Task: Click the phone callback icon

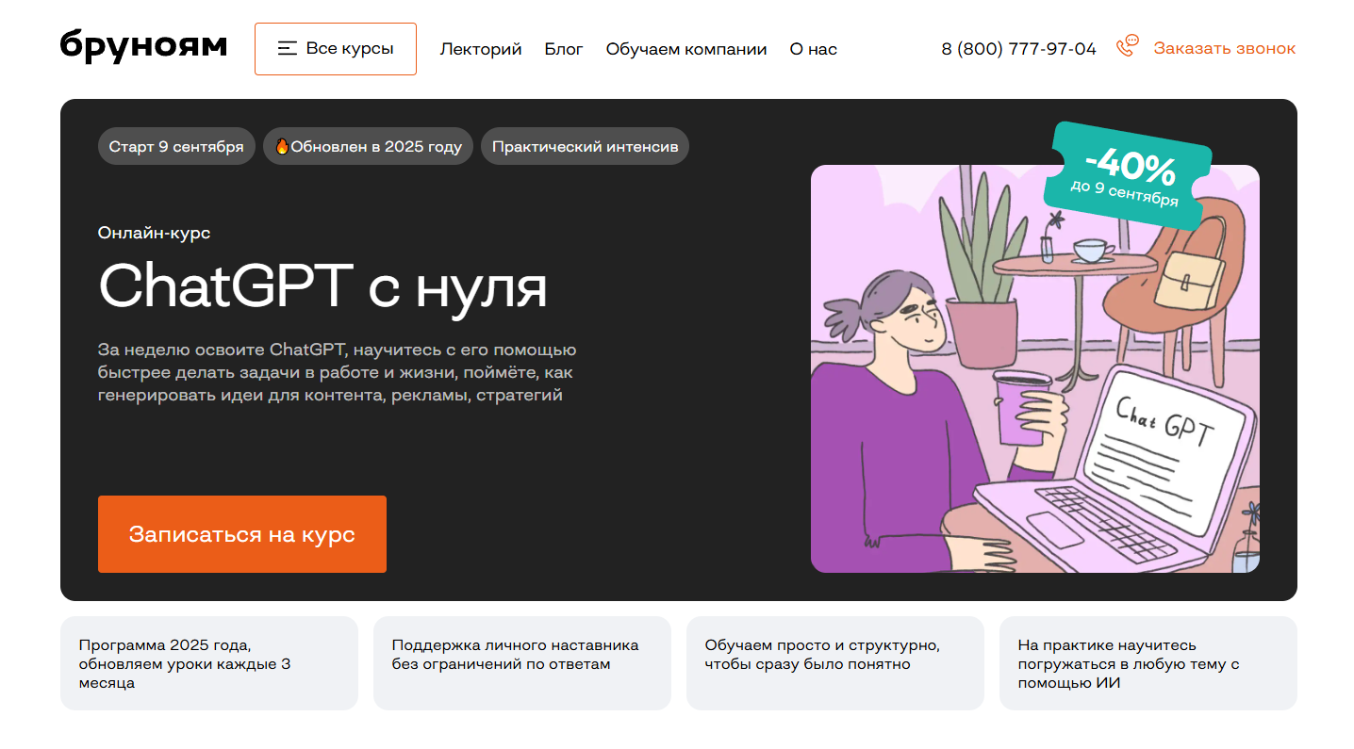Action: pyautogui.click(x=1128, y=47)
